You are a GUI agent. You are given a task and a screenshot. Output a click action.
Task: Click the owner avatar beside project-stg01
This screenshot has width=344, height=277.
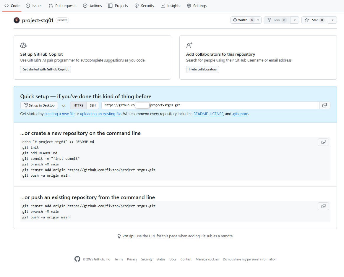17,20
